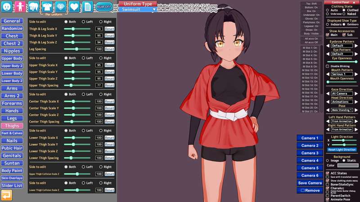Open the Face category icon
Viewport: 360px width, 202px height.
tap(6, 7)
